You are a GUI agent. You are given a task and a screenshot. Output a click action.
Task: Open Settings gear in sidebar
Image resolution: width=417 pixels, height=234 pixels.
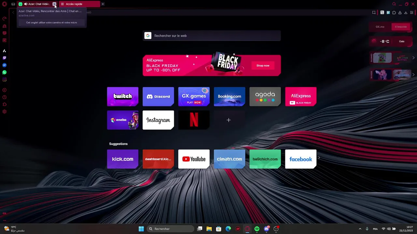[x=5, y=111]
